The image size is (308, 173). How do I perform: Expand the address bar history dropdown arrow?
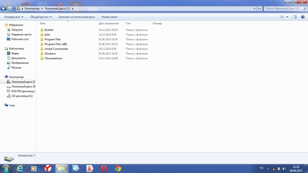[x=254, y=9]
